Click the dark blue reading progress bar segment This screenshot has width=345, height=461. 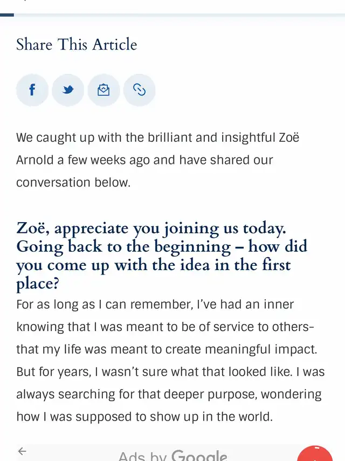7,15
